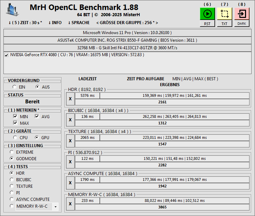Select the MEMORY R-W-C radio button
The height and width of the screenshot is (216, 255).
12,206
